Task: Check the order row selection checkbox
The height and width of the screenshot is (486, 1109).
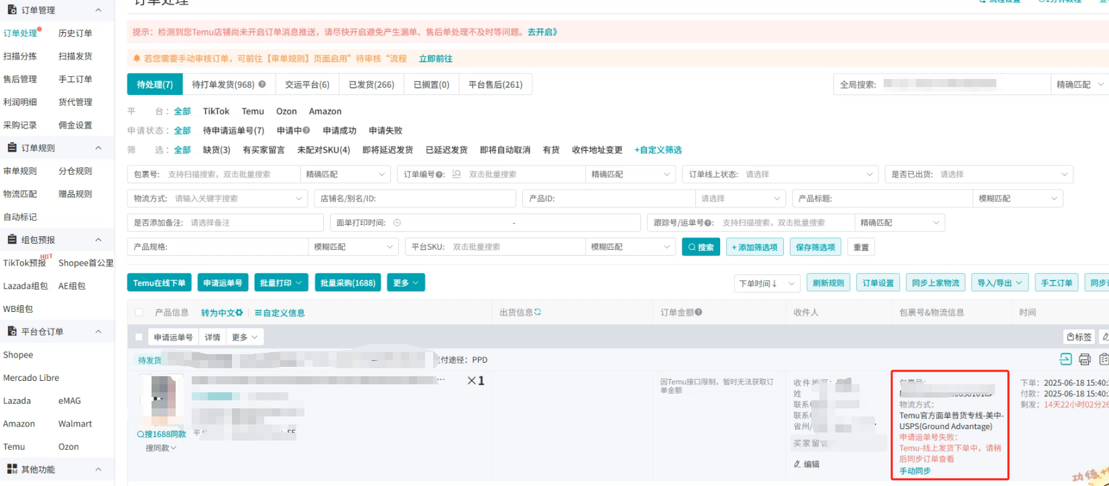Action: point(139,337)
